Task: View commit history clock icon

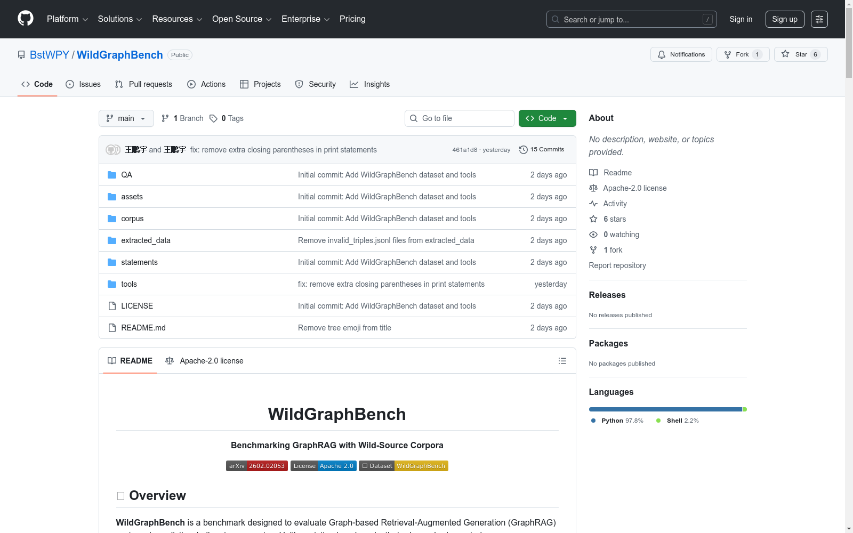Action: pyautogui.click(x=524, y=150)
